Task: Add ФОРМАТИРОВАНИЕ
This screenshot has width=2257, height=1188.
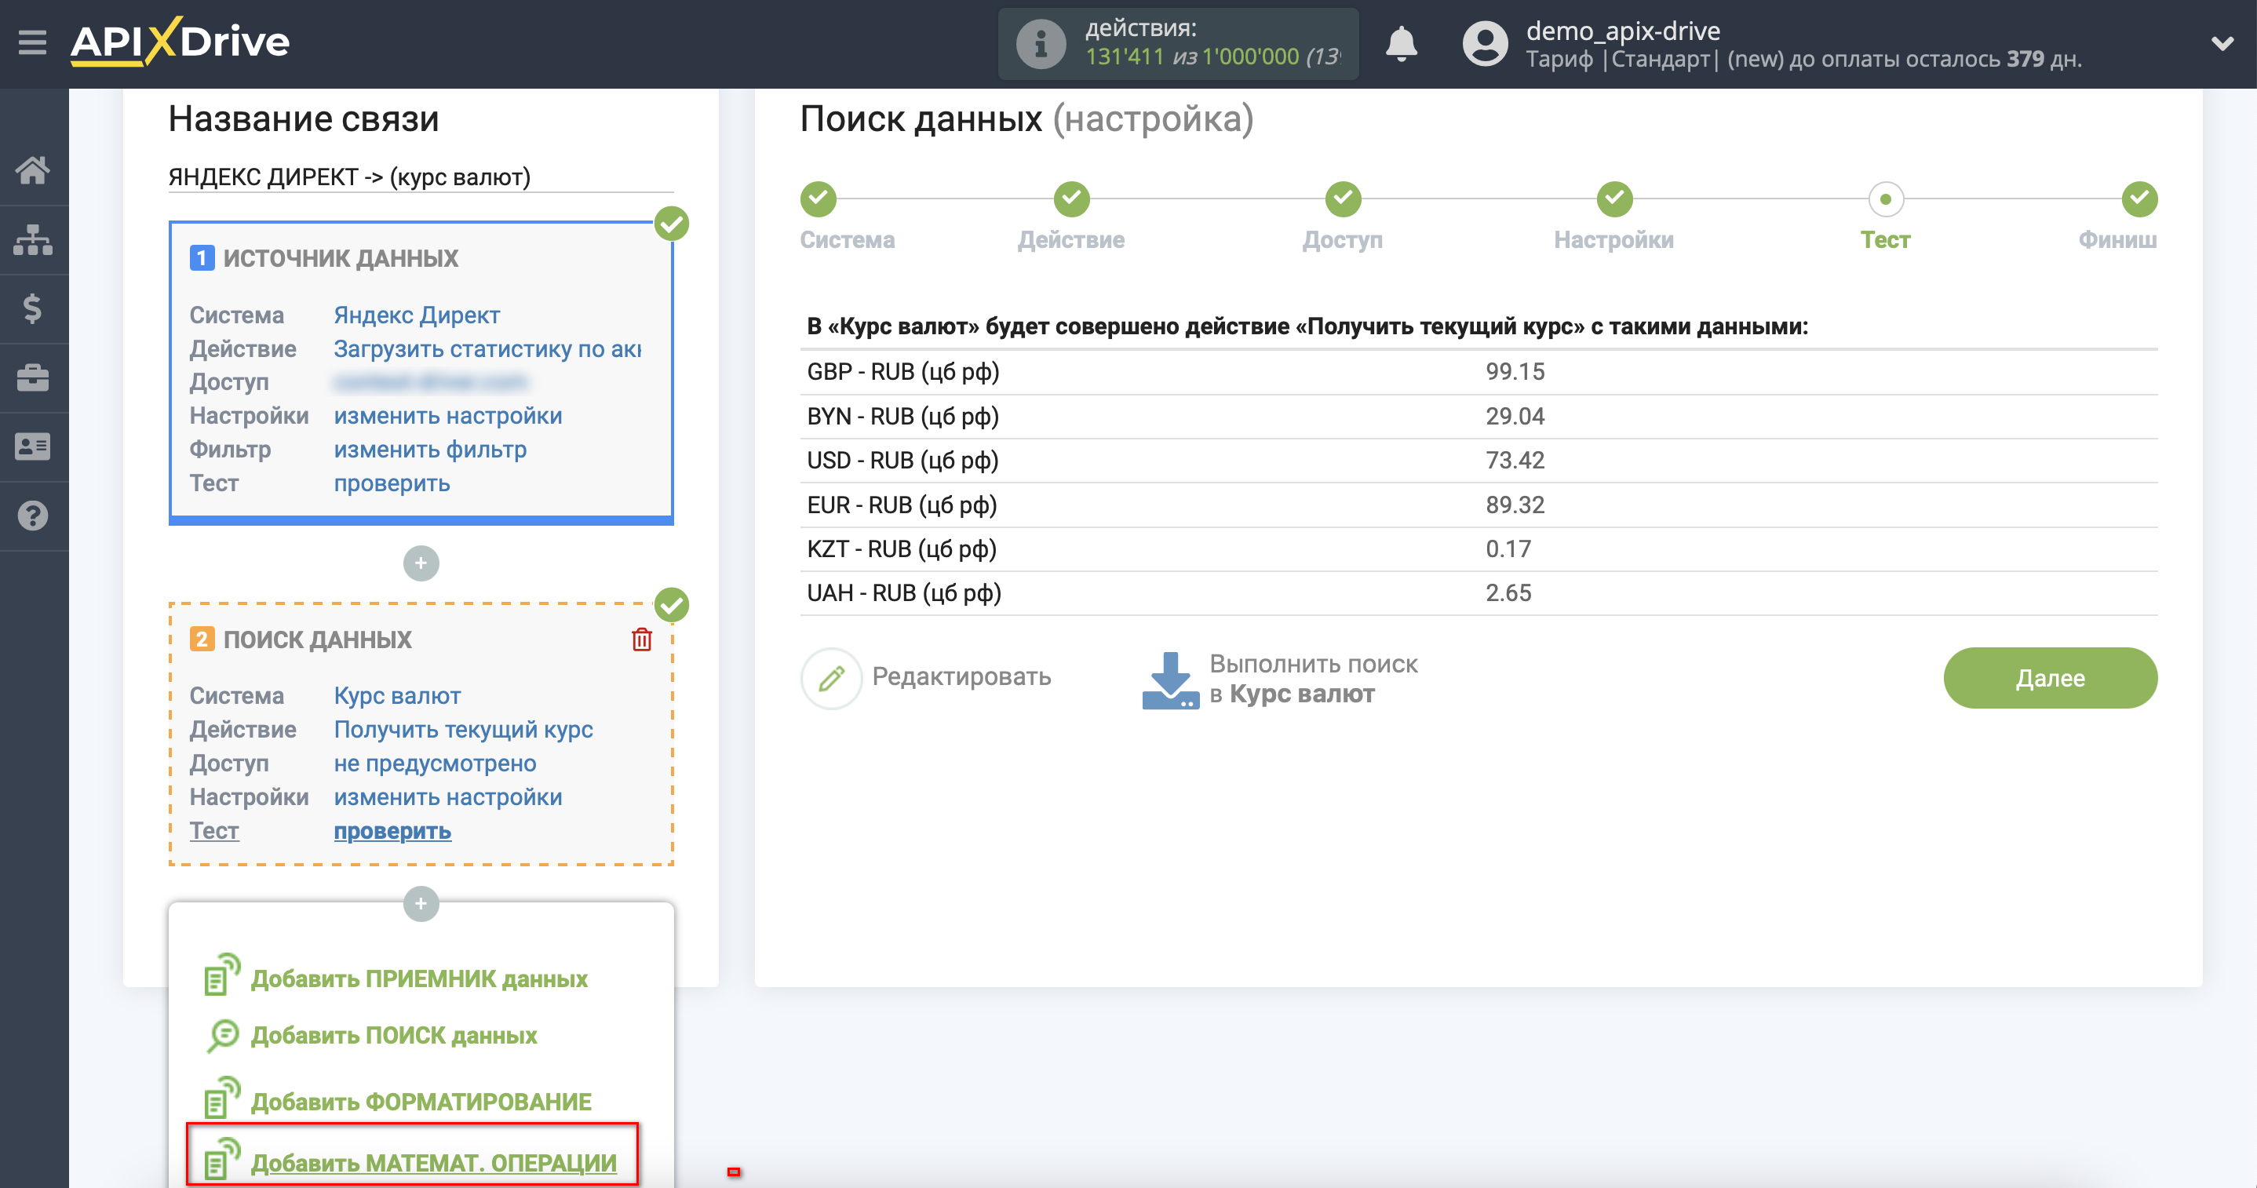Action: pyautogui.click(x=421, y=1102)
